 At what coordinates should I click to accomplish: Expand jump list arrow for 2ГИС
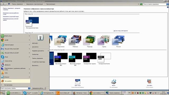click(x=29, y=73)
